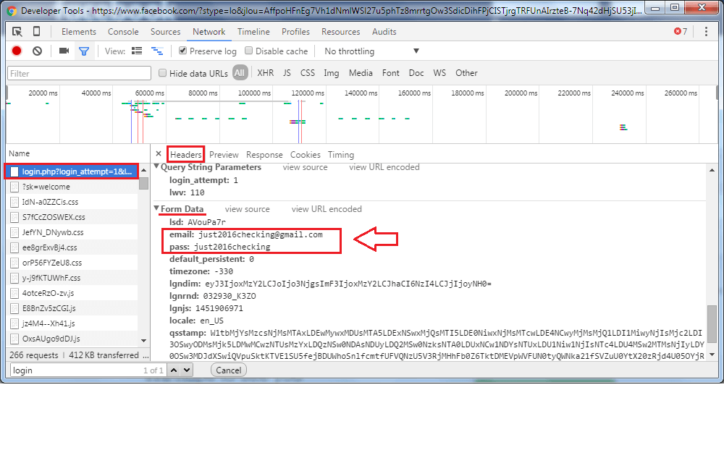Click the Chrome icon in title bar

[12, 10]
